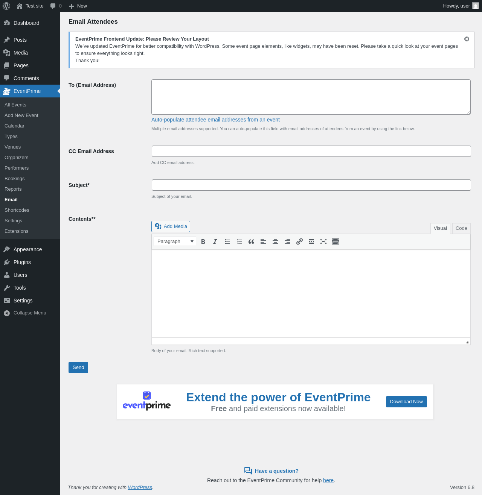Align text right

(287, 241)
